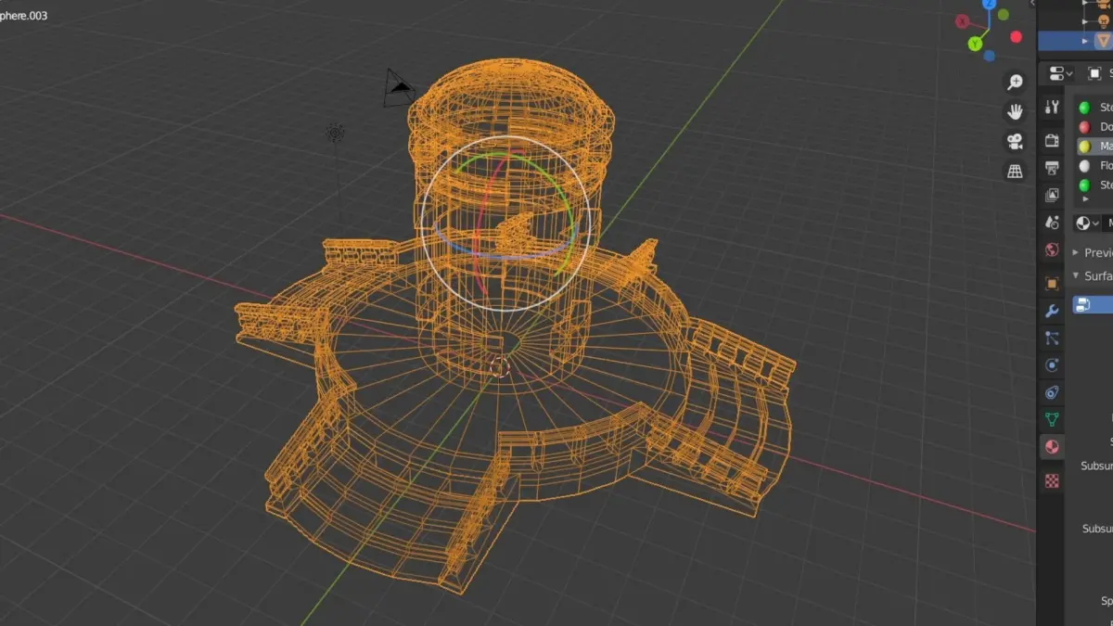Select the red material slot
The width and height of the screenshot is (1113, 626).
[x=1094, y=127]
